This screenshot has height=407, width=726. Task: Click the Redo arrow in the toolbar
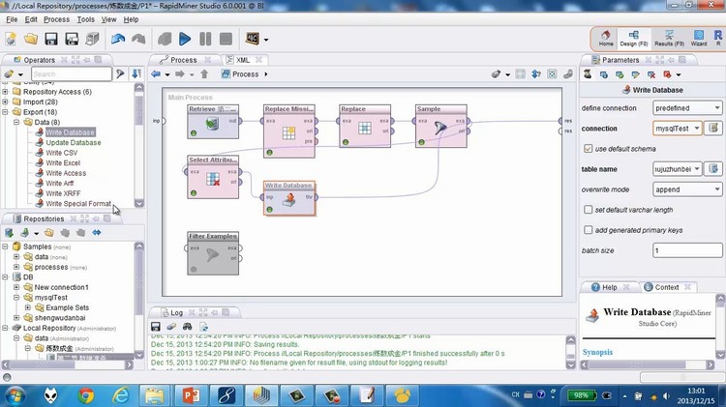click(138, 39)
